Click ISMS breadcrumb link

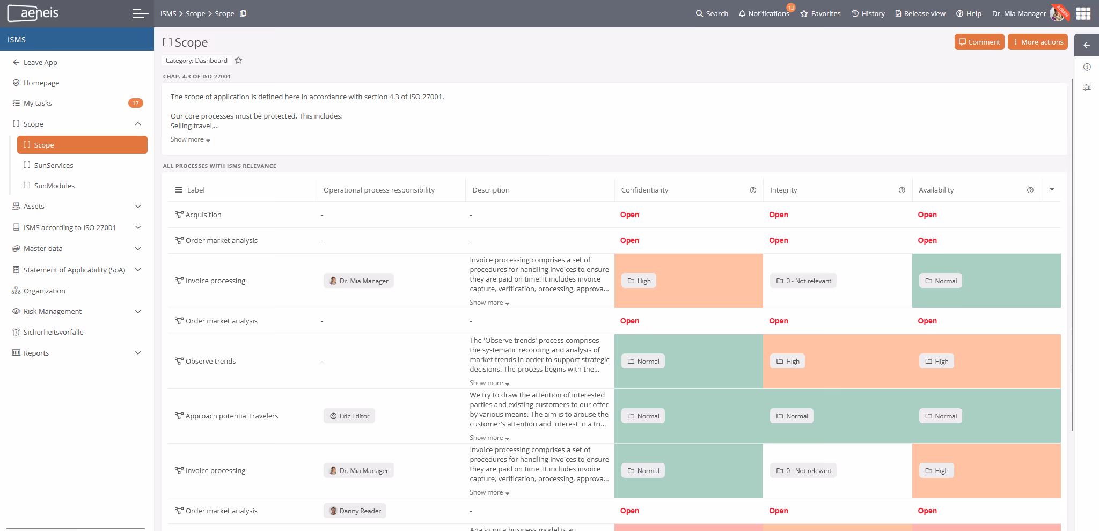168,13
